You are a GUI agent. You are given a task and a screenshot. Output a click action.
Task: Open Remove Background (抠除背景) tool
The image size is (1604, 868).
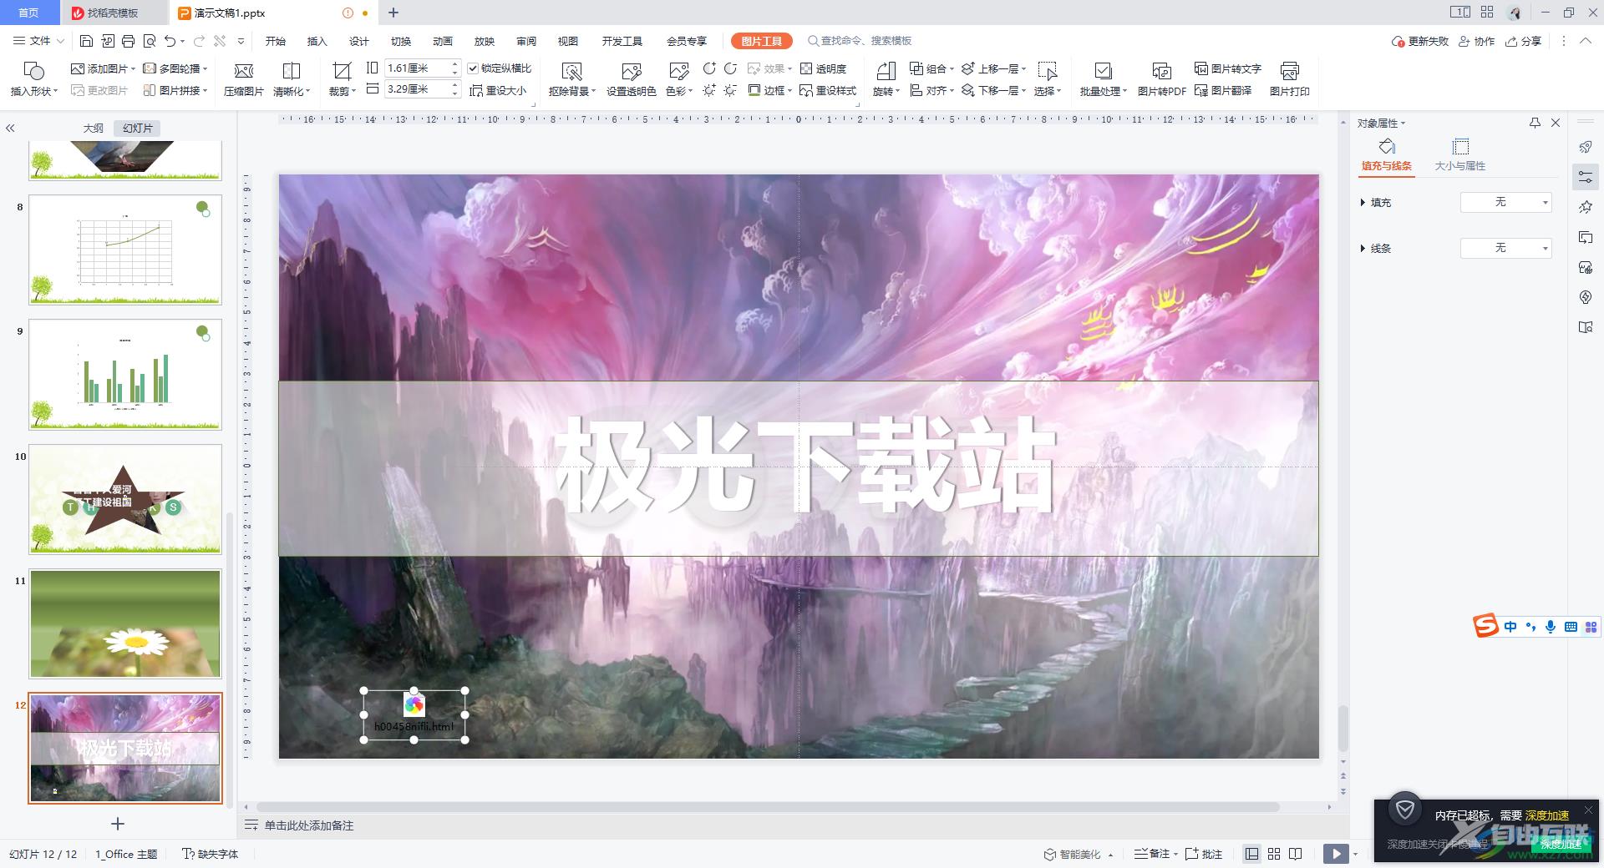coord(572,79)
